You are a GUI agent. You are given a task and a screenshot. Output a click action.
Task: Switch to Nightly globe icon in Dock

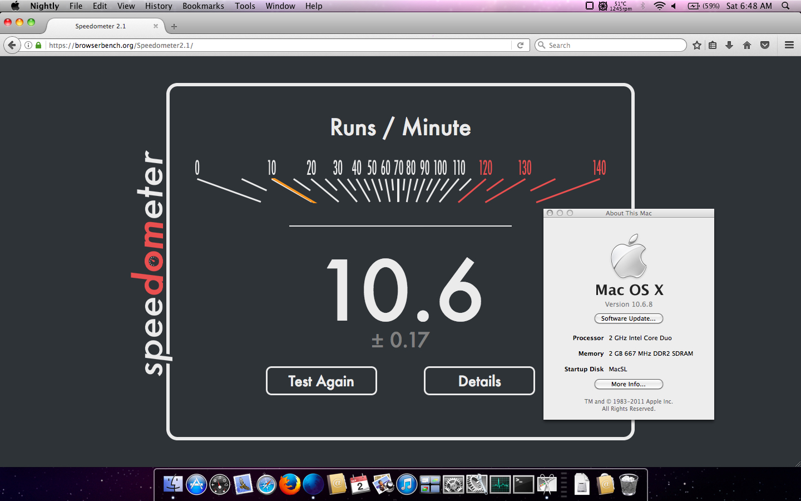(313, 484)
